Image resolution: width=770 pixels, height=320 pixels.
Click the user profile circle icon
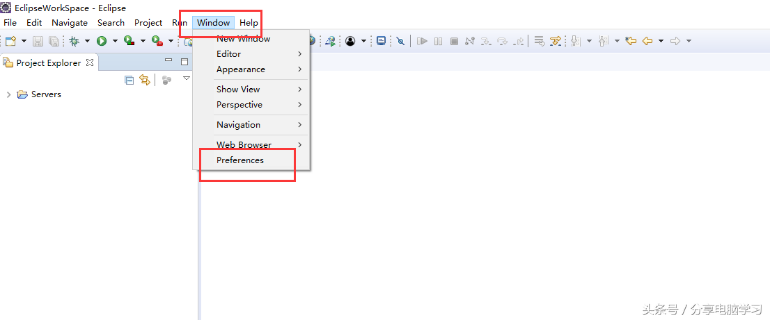[350, 41]
